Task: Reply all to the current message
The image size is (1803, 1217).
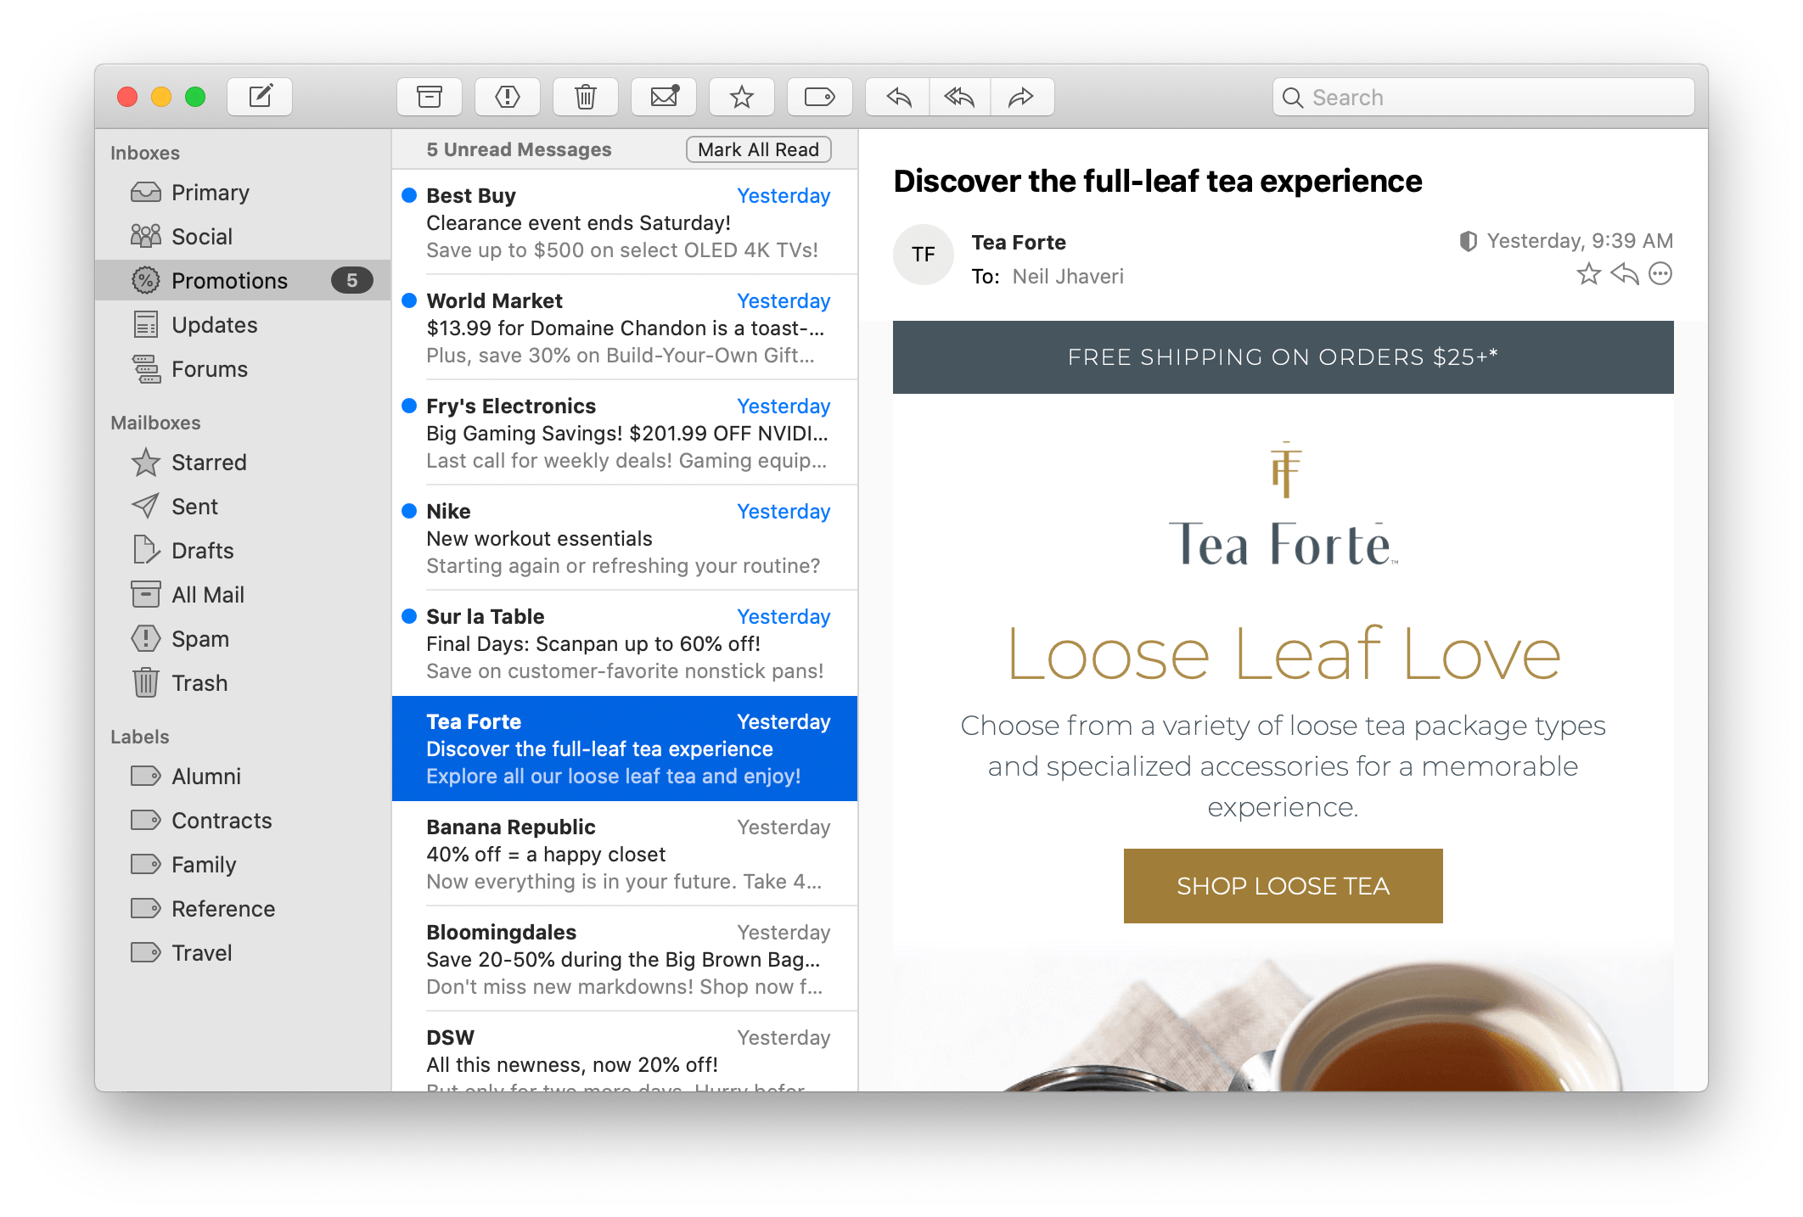Action: [958, 96]
